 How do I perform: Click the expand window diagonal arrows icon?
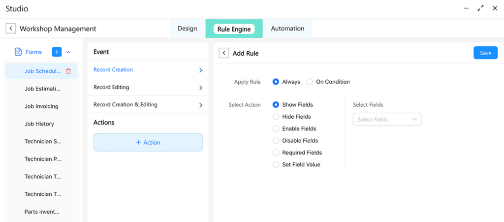point(480,8)
